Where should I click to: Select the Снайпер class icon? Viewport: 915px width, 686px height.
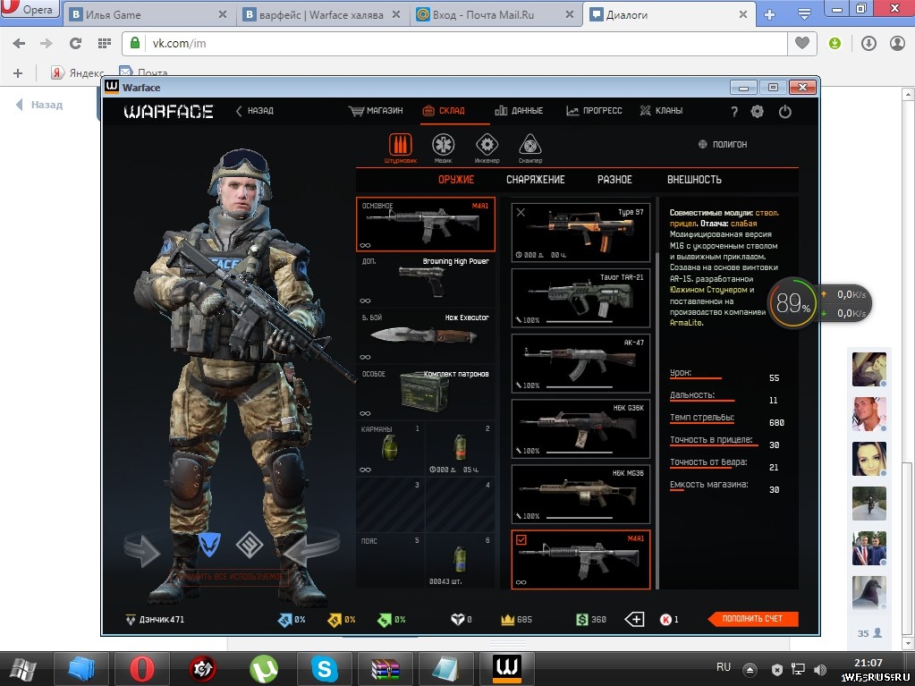point(530,145)
